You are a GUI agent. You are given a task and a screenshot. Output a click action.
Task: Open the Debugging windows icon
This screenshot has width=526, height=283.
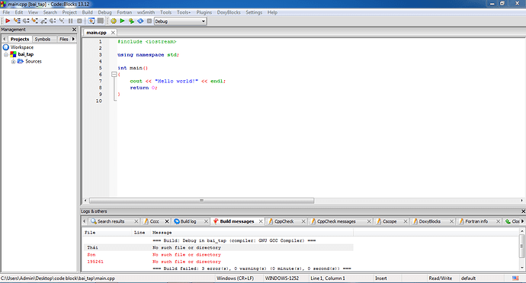point(91,21)
